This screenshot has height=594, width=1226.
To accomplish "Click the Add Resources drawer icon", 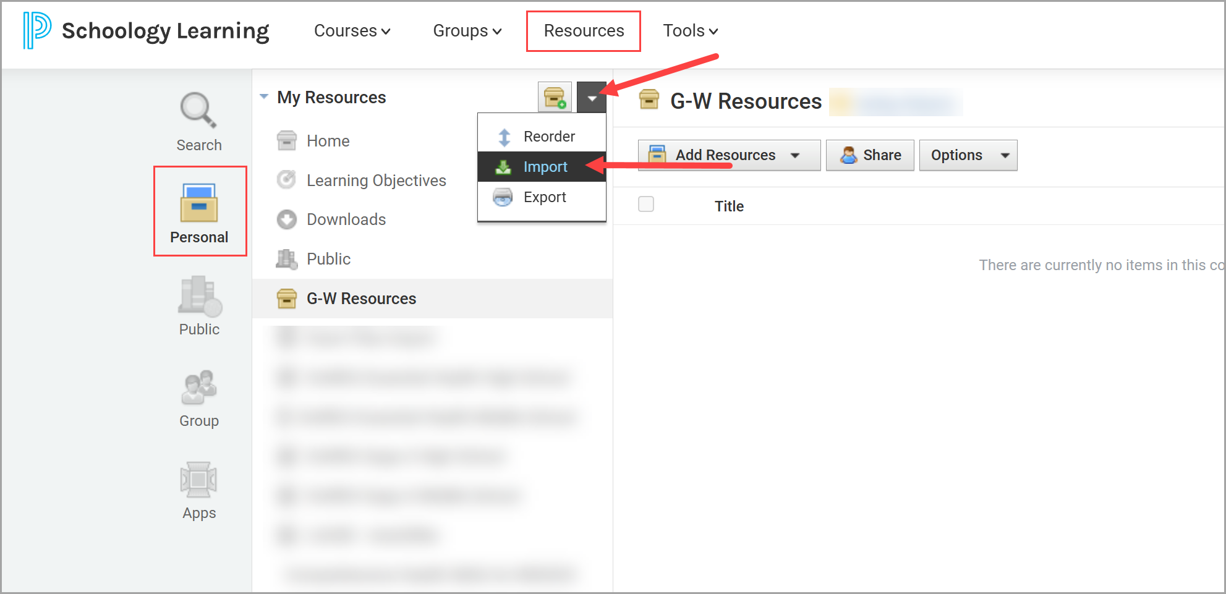I will pos(657,155).
